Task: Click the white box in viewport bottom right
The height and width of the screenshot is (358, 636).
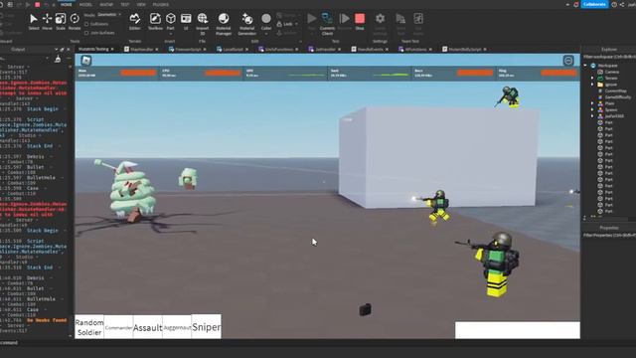Action: (518, 330)
